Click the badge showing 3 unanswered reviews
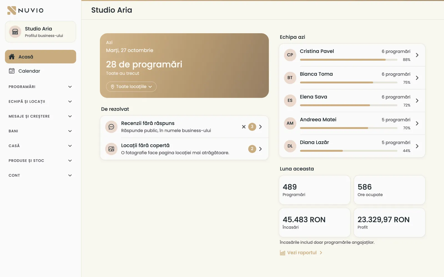Screen dimensions: 444x277 pyautogui.click(x=252, y=127)
